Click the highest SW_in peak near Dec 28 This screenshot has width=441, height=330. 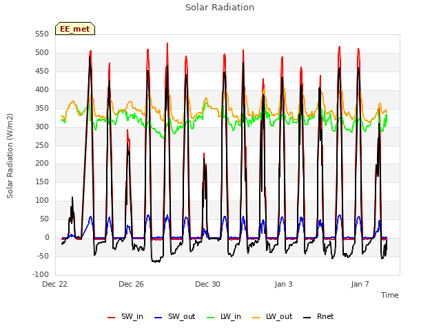(167, 43)
